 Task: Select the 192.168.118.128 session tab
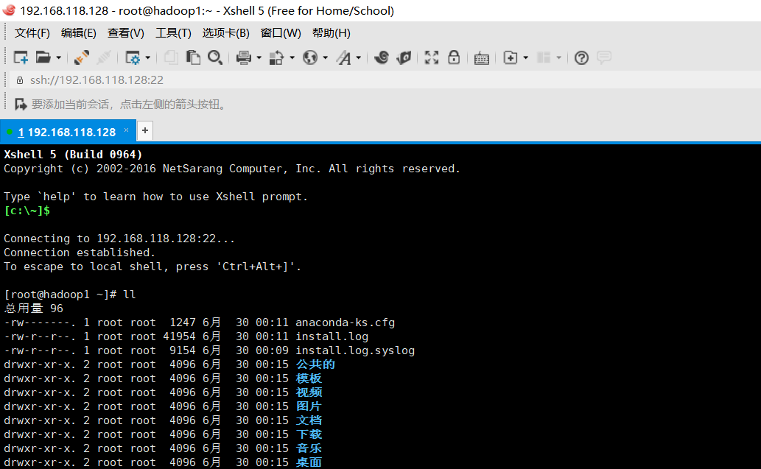coord(68,132)
